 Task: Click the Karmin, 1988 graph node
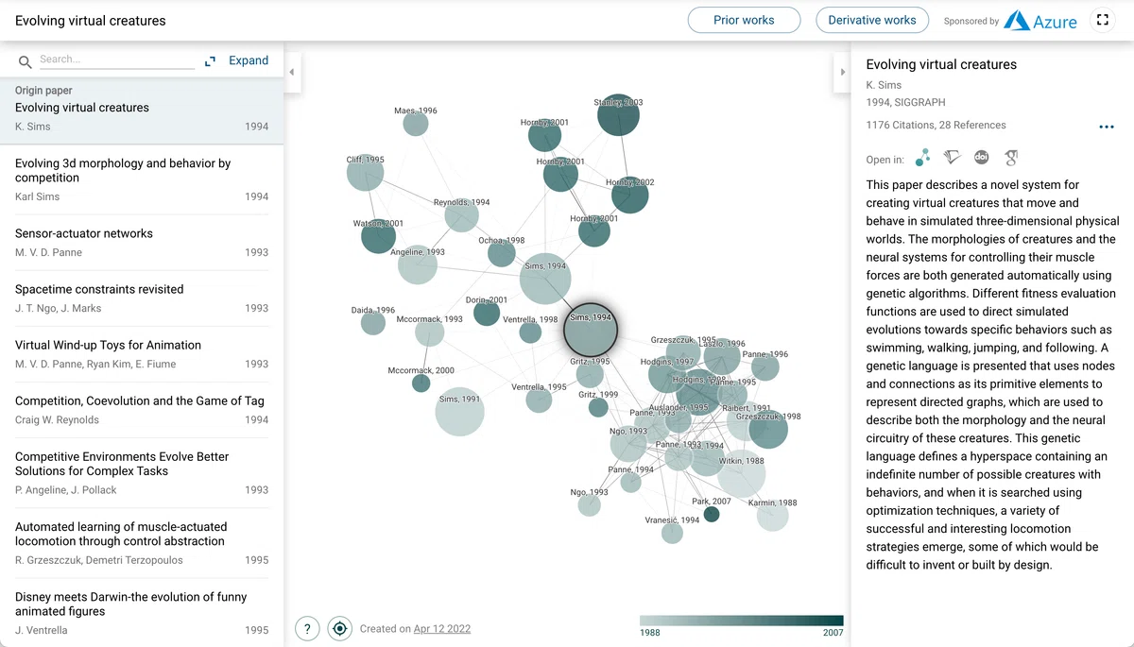(x=773, y=516)
